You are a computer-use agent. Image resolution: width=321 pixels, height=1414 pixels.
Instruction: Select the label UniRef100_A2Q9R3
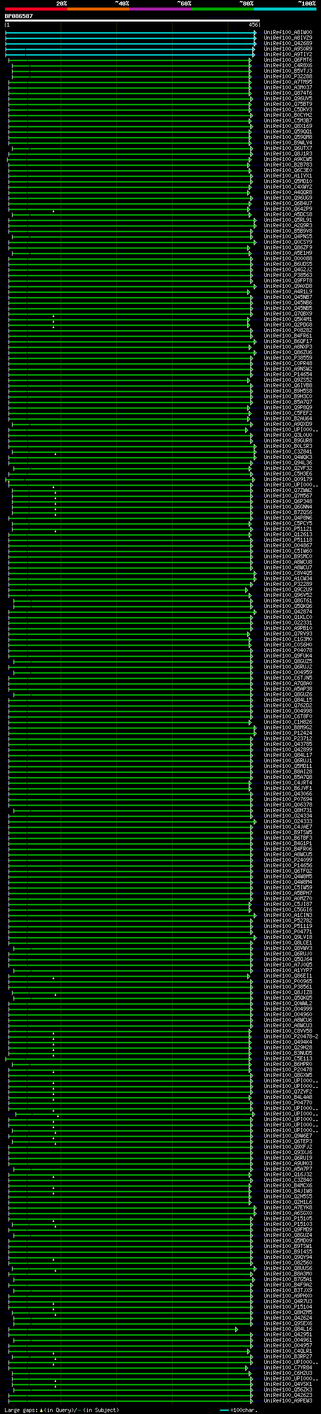point(287,226)
